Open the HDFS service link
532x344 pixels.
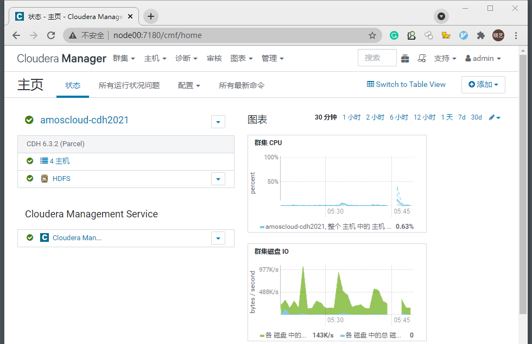[x=61, y=179]
